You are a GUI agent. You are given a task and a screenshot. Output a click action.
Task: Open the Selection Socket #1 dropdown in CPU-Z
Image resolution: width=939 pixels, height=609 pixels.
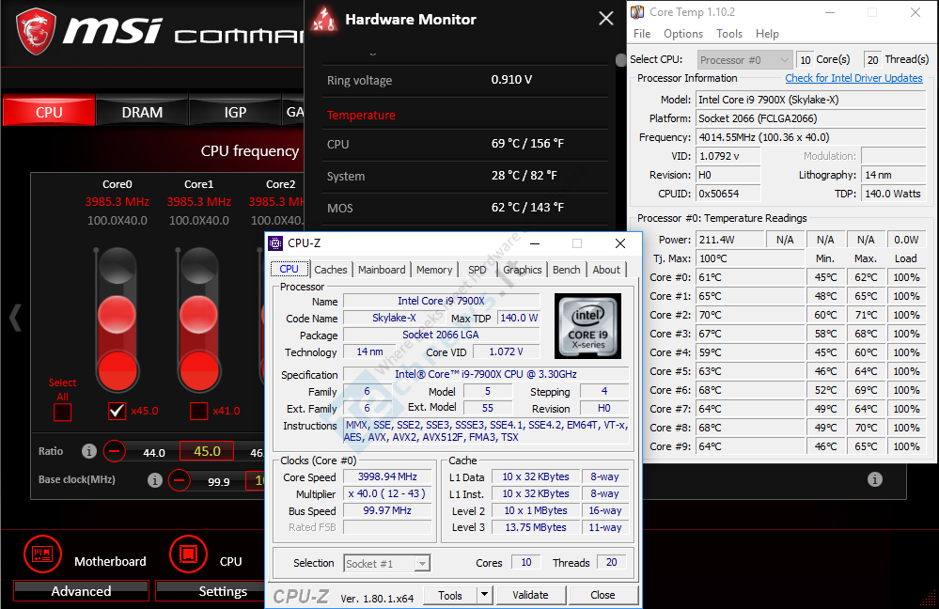[x=387, y=564]
